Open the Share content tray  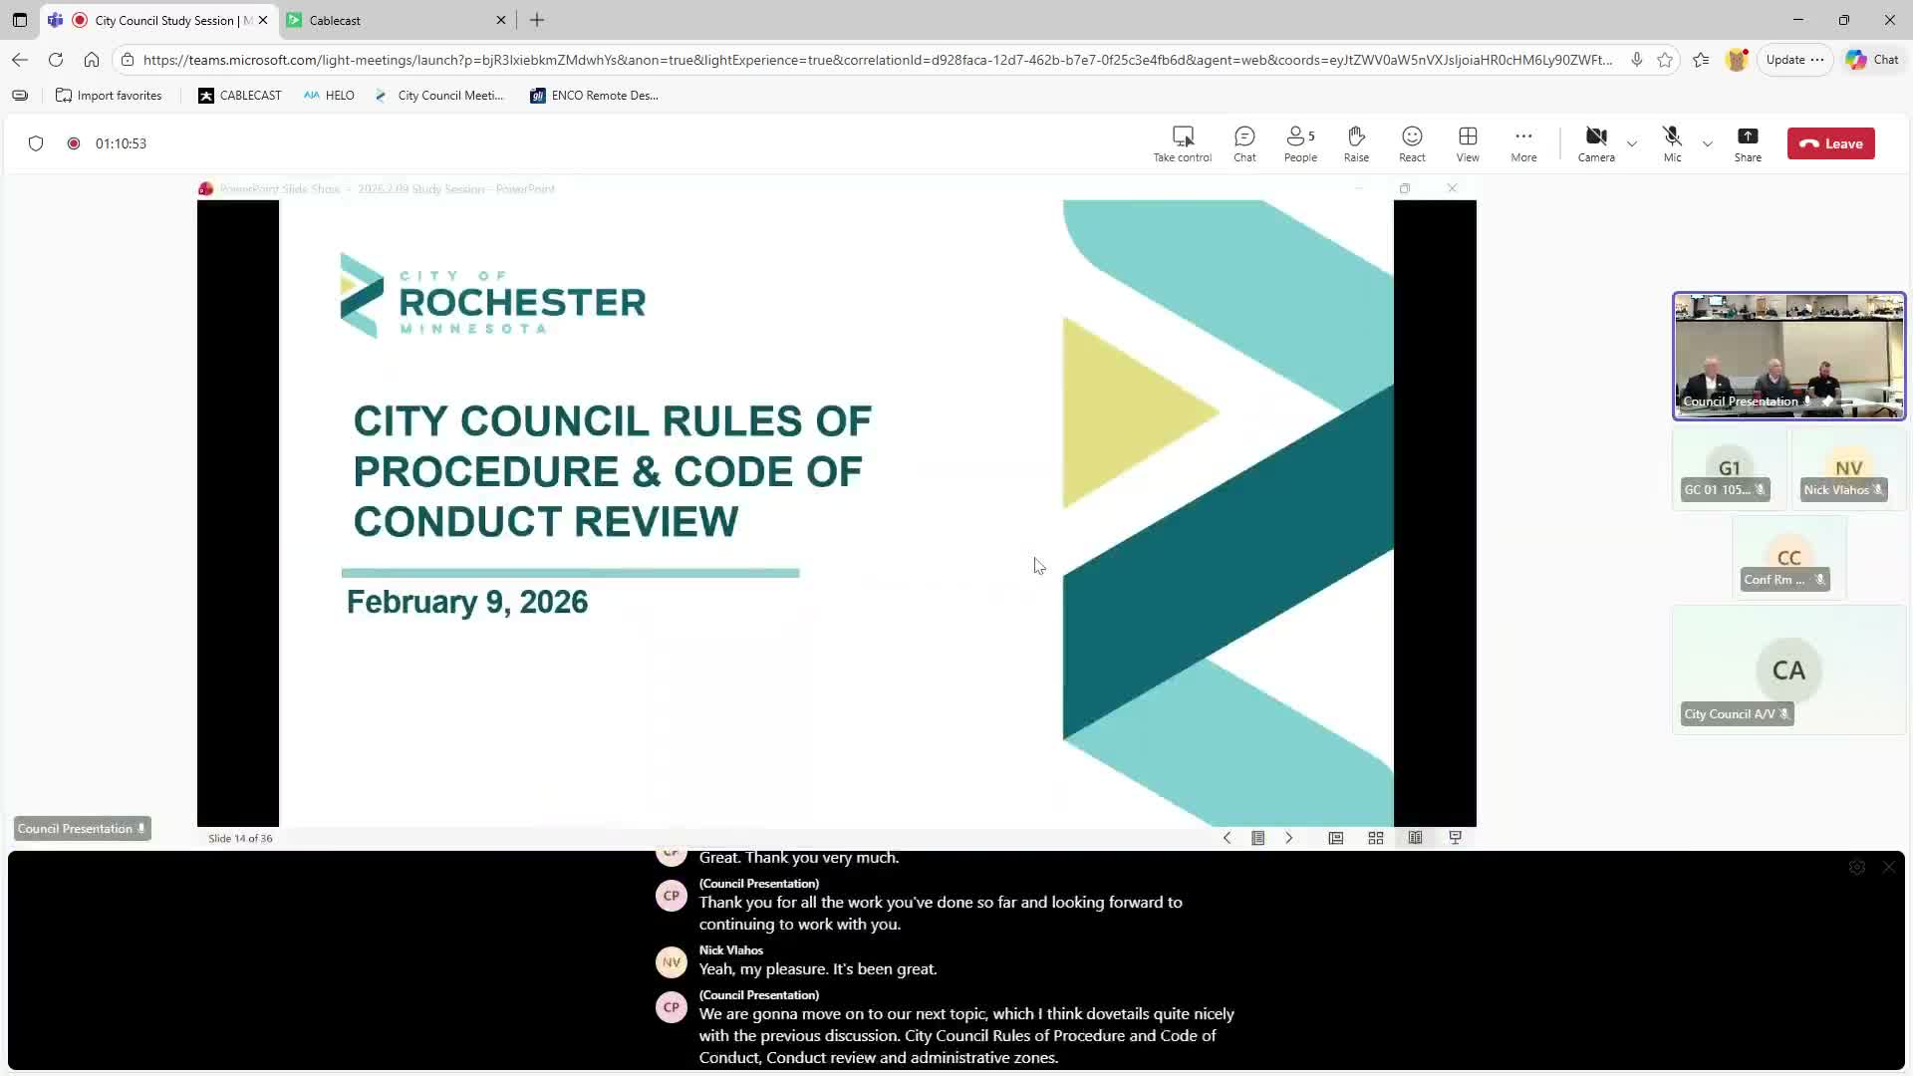tap(1748, 142)
